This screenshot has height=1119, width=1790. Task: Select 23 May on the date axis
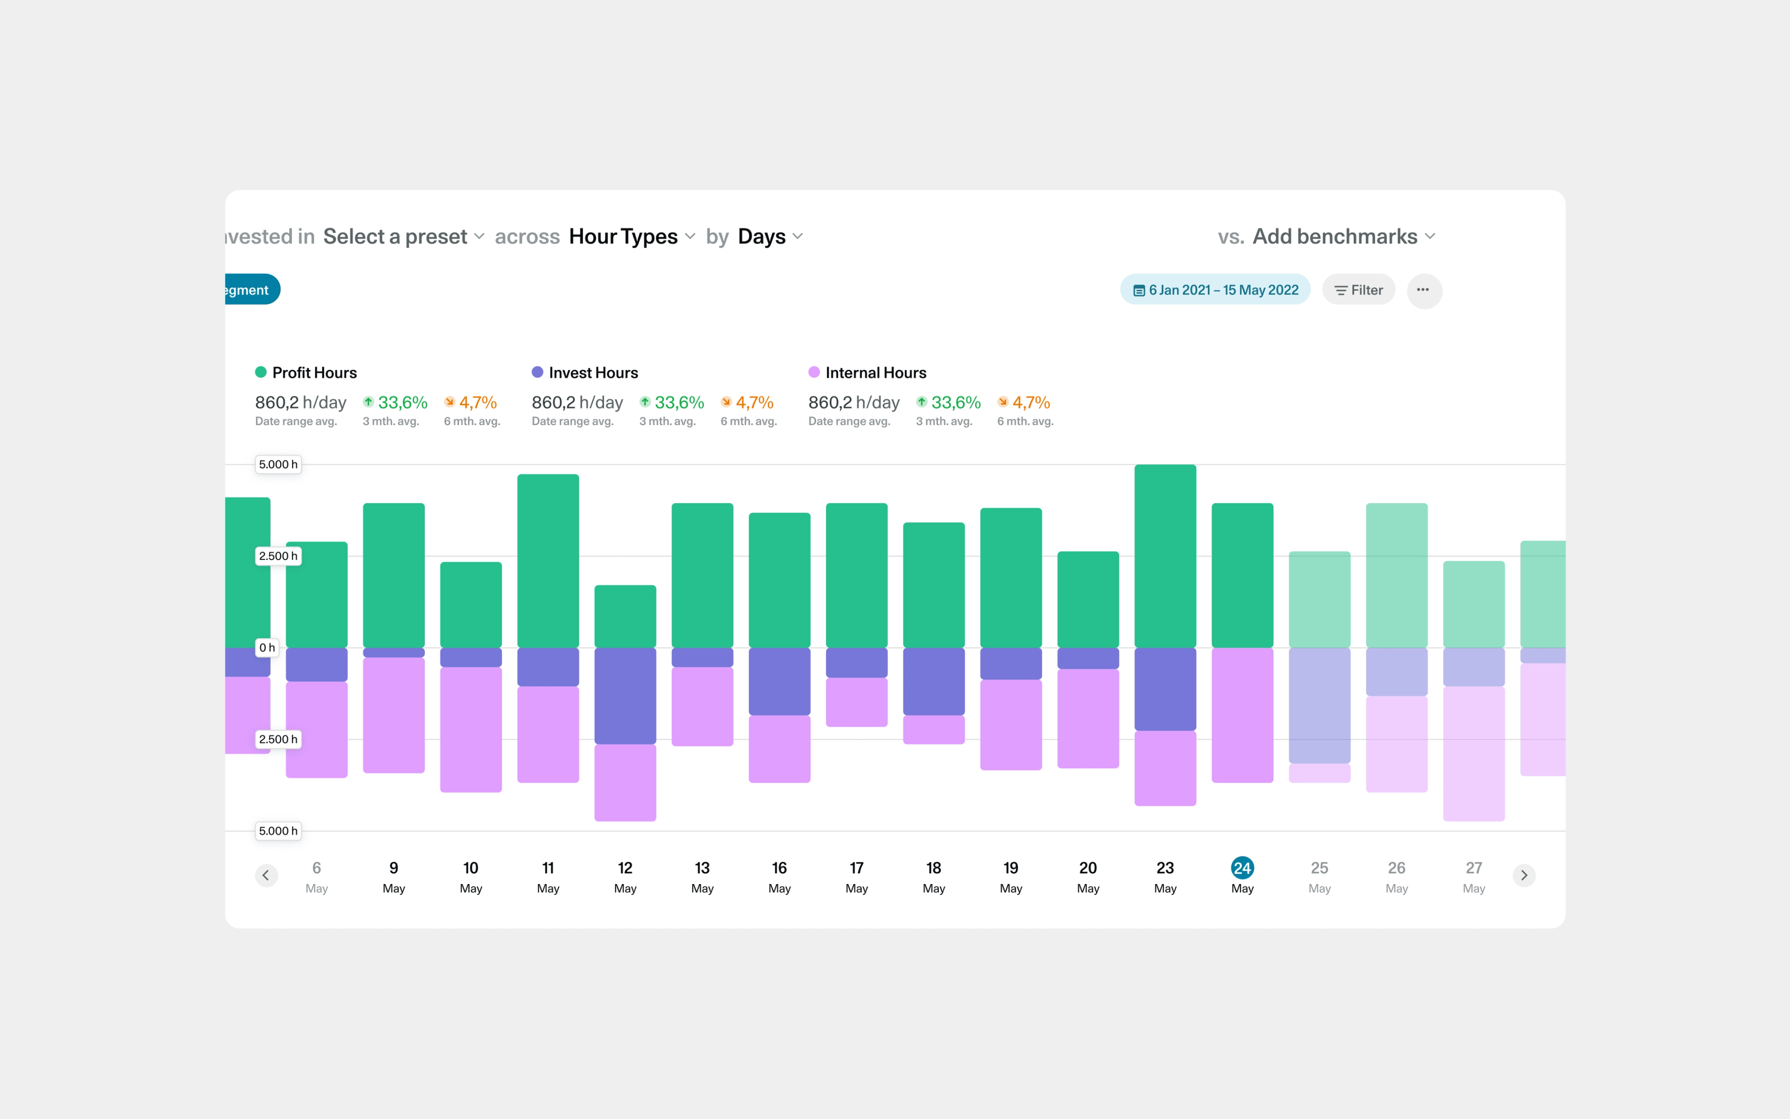pyautogui.click(x=1166, y=877)
